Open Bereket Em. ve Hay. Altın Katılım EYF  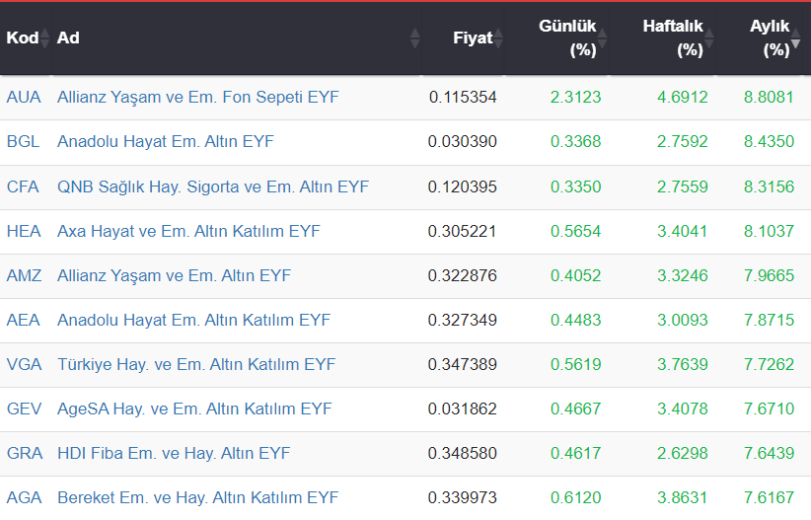coord(198,498)
